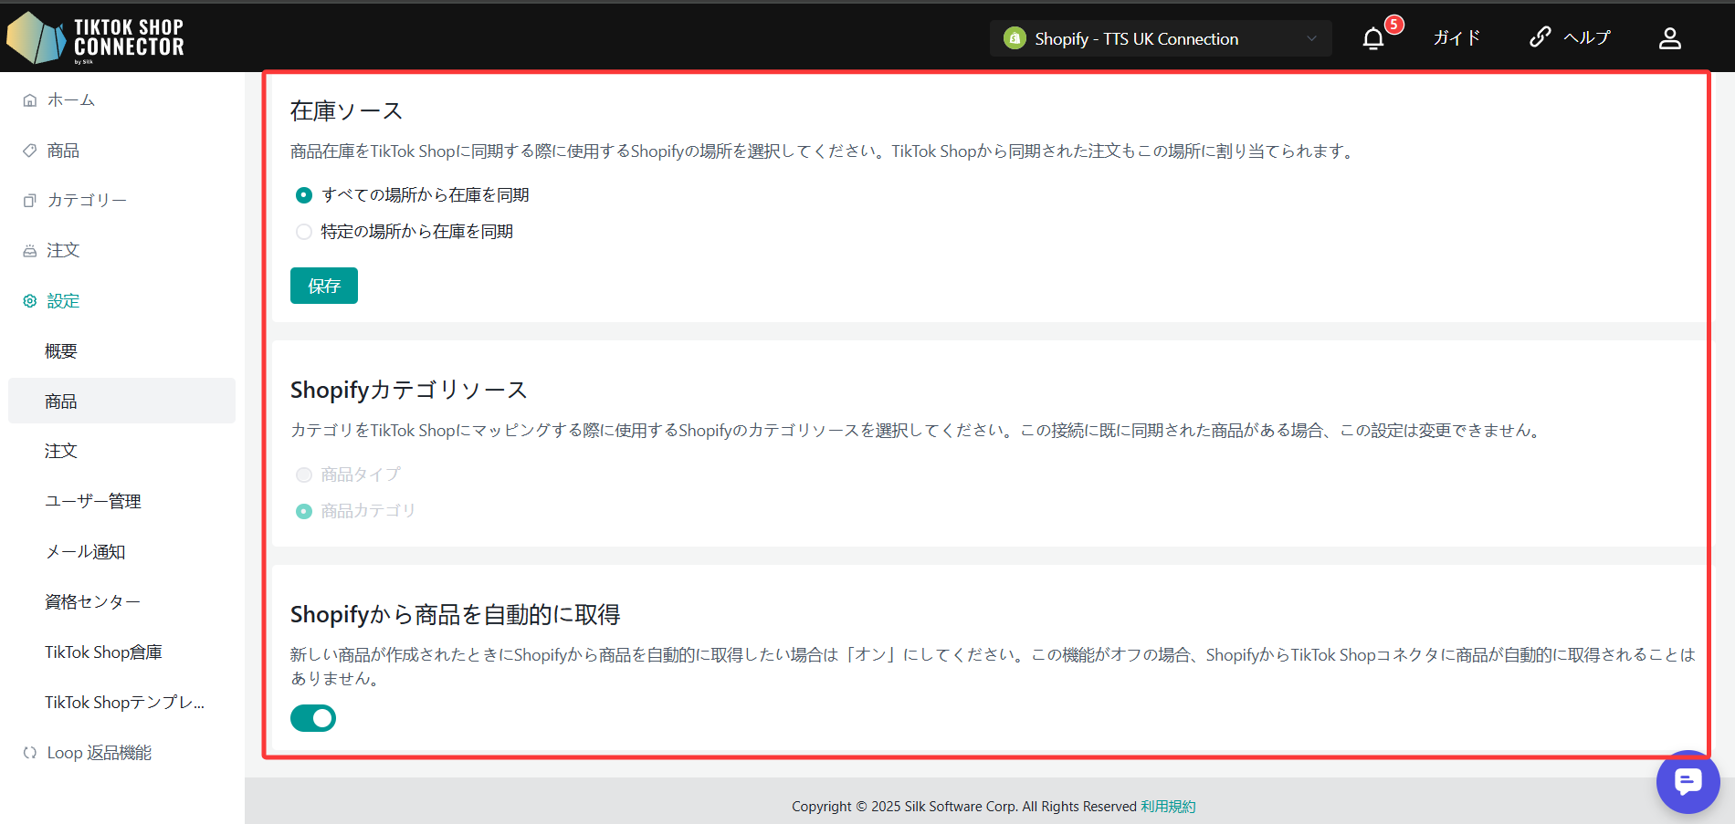
Task: Open the 利用規約 link in footer
Action: [x=1167, y=807]
